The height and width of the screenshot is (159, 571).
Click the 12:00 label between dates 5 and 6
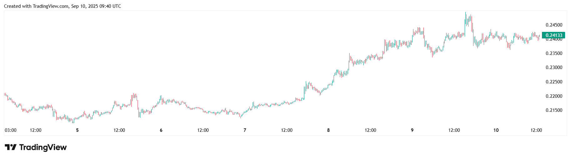click(119, 130)
